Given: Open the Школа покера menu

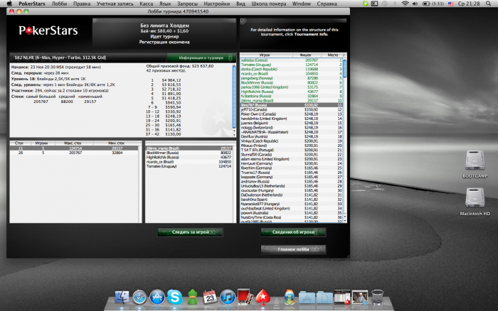Looking at the screenshot, I should (269, 4).
